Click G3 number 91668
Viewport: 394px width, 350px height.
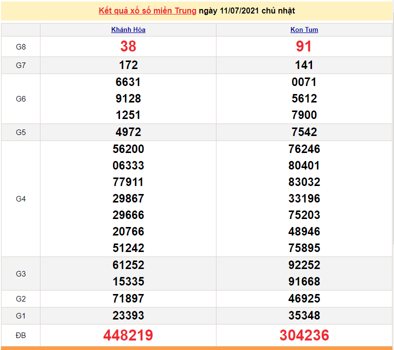click(x=304, y=281)
